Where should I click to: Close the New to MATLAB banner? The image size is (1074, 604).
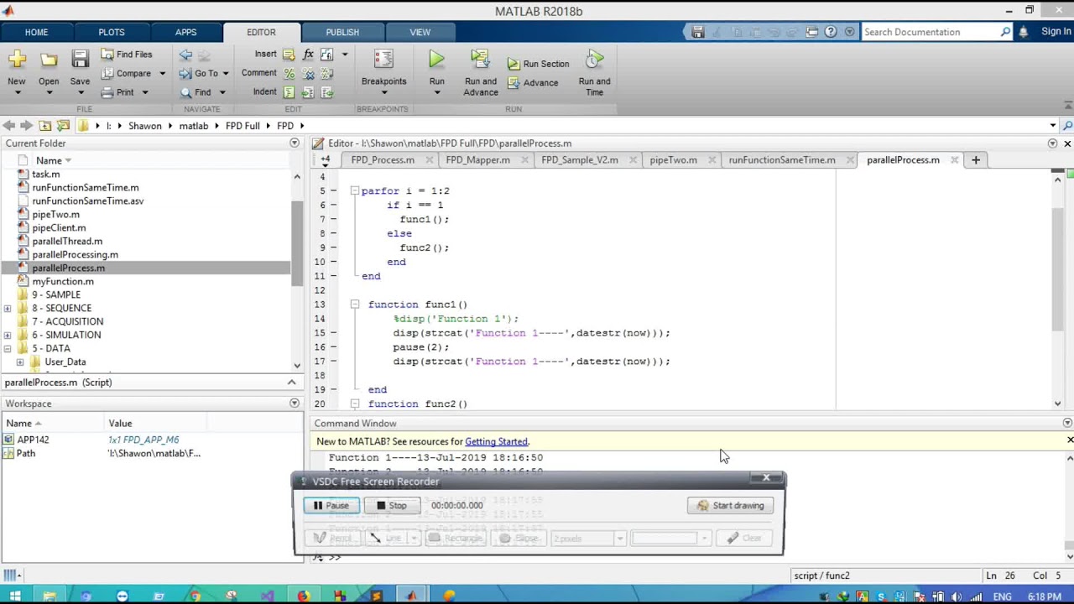[x=1070, y=440]
